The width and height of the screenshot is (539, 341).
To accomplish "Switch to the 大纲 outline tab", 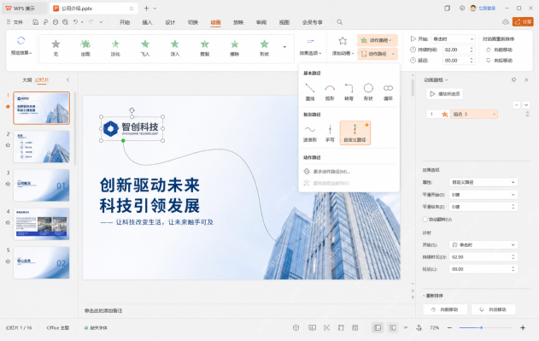I will click(26, 79).
